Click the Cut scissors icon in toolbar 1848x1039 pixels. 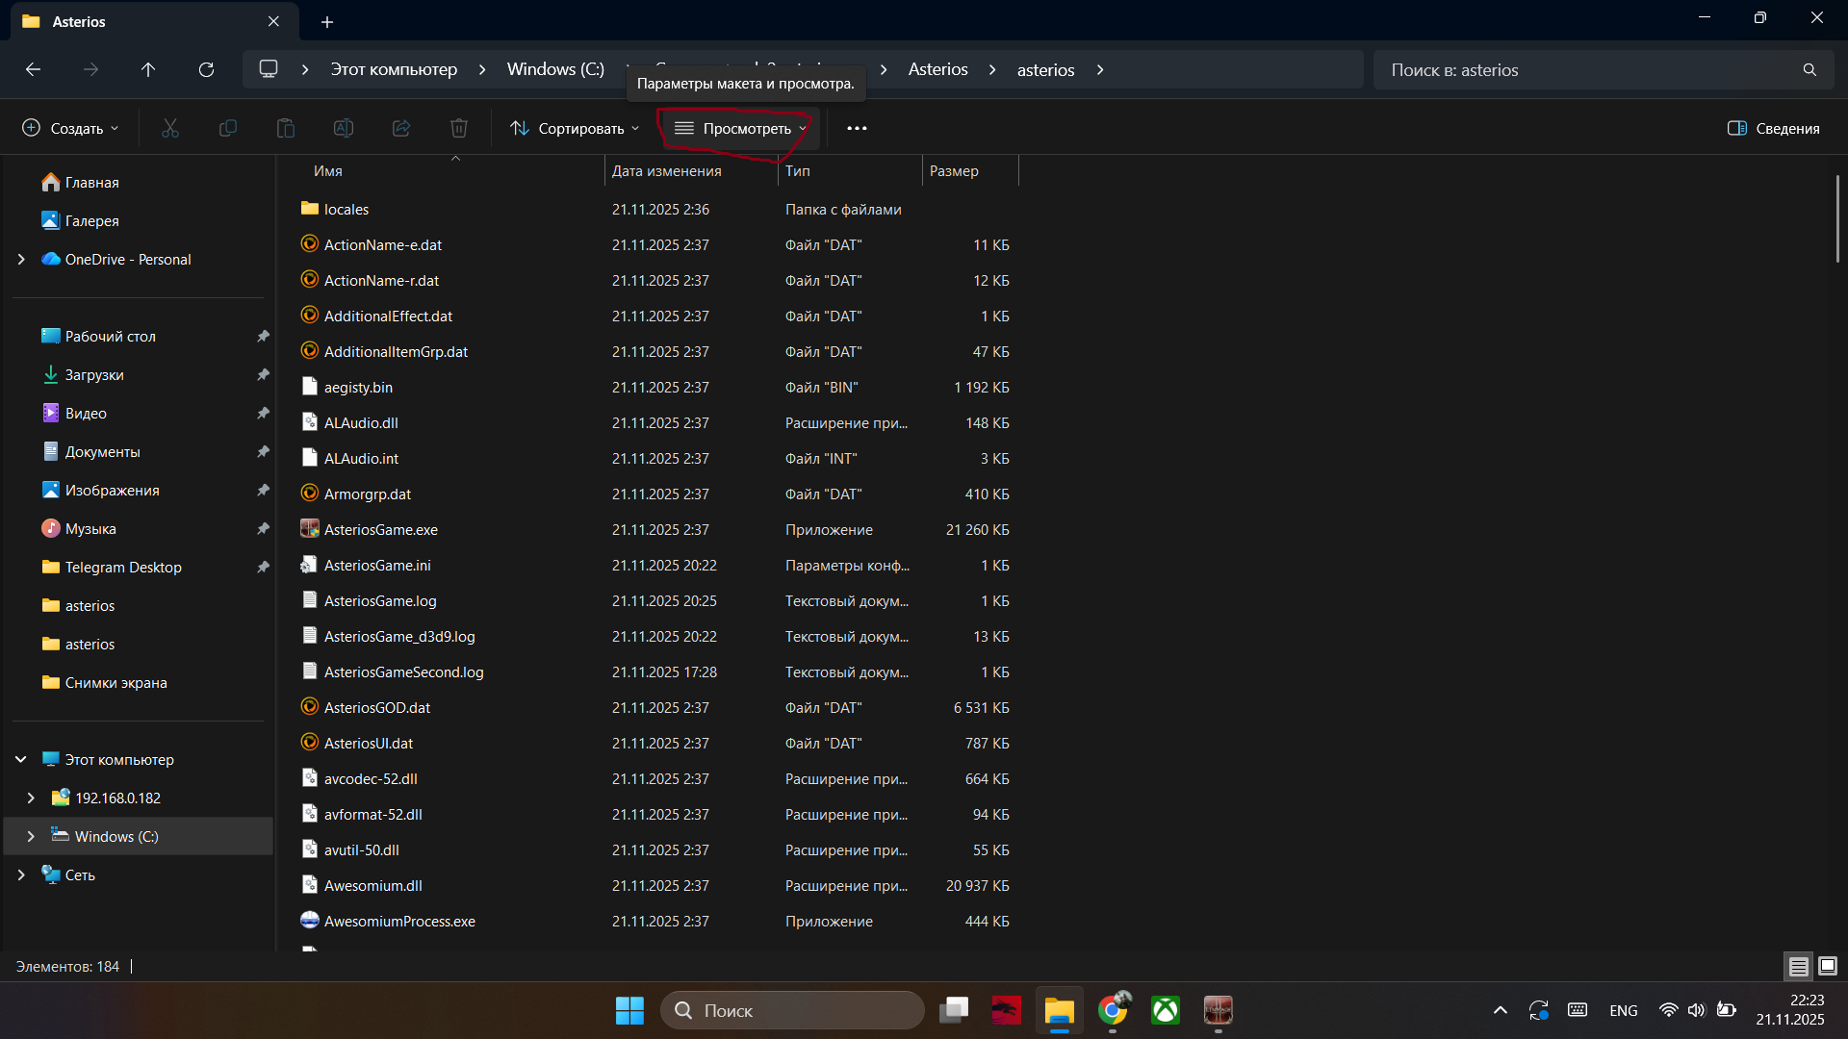[x=170, y=128]
